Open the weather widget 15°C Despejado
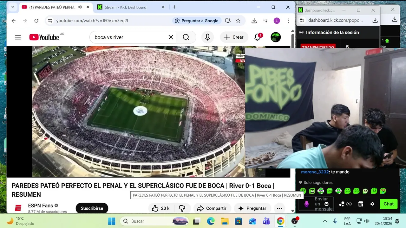The height and width of the screenshot is (228, 406). [21, 221]
